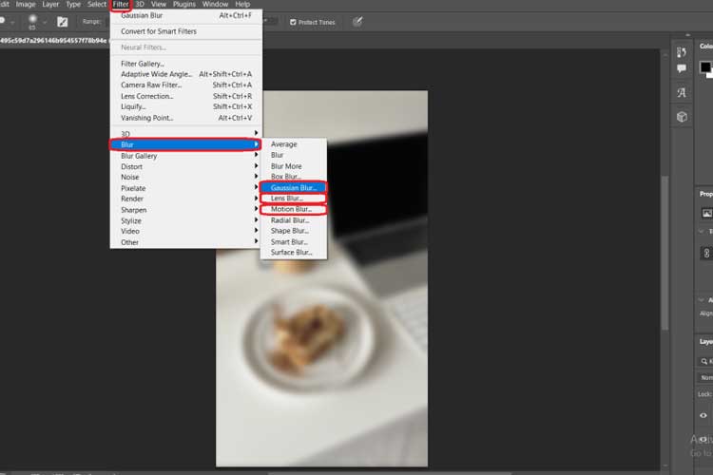Screen dimensions: 713x475
Task: Click the Properties panel tab
Action: coord(705,194)
